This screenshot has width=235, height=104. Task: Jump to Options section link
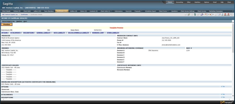click(4, 32)
